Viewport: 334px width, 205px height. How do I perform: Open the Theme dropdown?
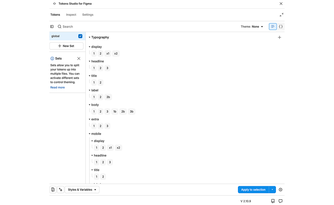pos(252,26)
